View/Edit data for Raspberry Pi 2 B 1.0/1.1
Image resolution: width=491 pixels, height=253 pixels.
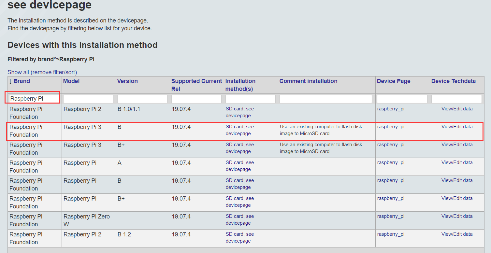pyautogui.click(x=457, y=109)
